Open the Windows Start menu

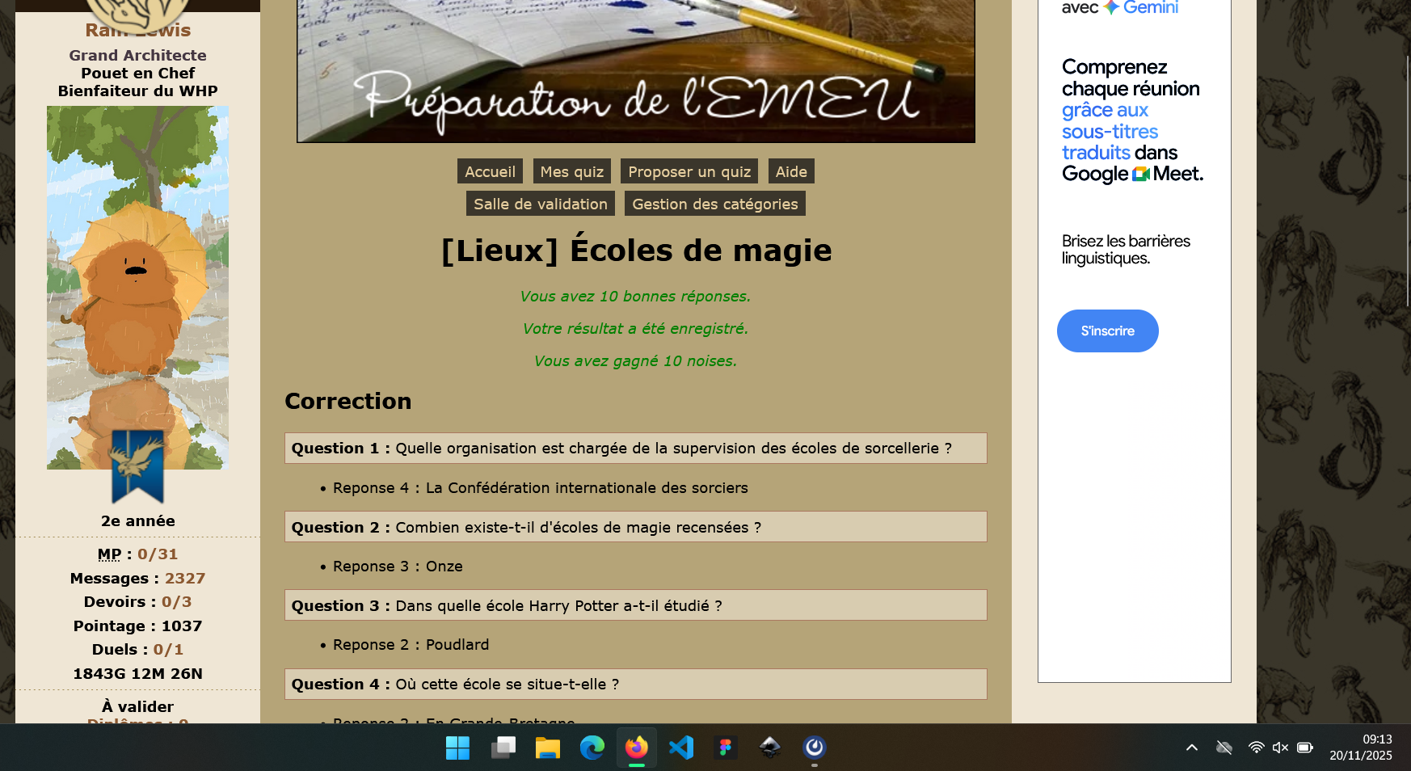tap(457, 748)
